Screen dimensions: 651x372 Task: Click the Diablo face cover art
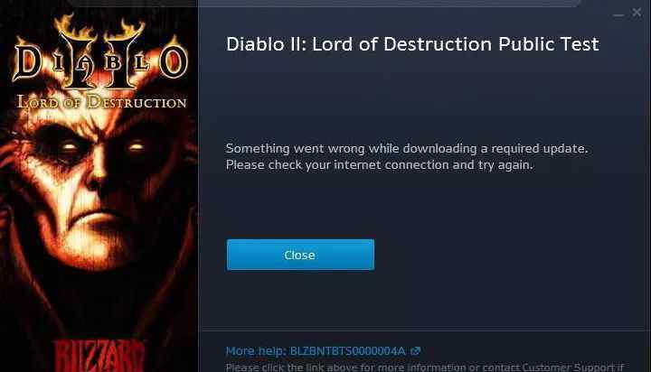pyautogui.click(x=99, y=187)
